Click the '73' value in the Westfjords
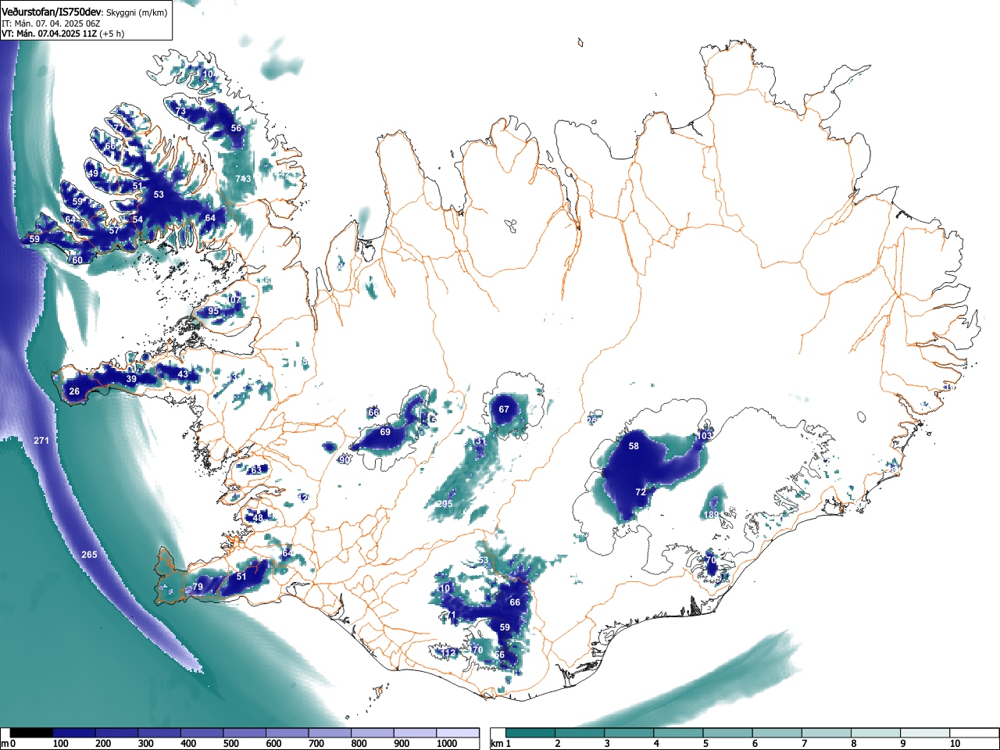This screenshot has height=750, width=1000. 180,112
